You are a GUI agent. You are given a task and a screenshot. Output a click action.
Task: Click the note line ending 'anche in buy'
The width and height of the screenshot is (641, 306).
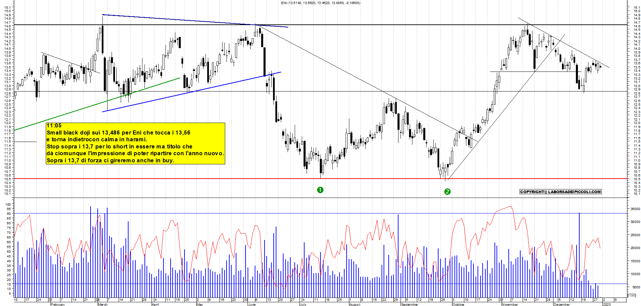point(110,160)
